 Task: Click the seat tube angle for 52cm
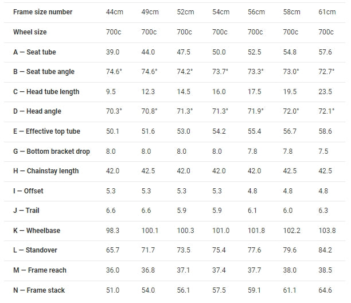pyautogui.click(x=185, y=72)
